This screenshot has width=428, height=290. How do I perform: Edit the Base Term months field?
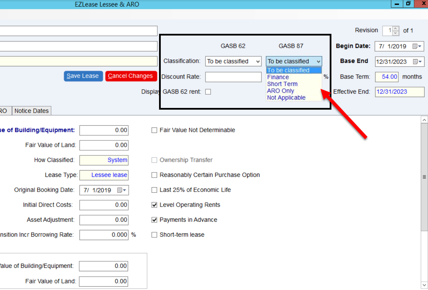(387, 77)
